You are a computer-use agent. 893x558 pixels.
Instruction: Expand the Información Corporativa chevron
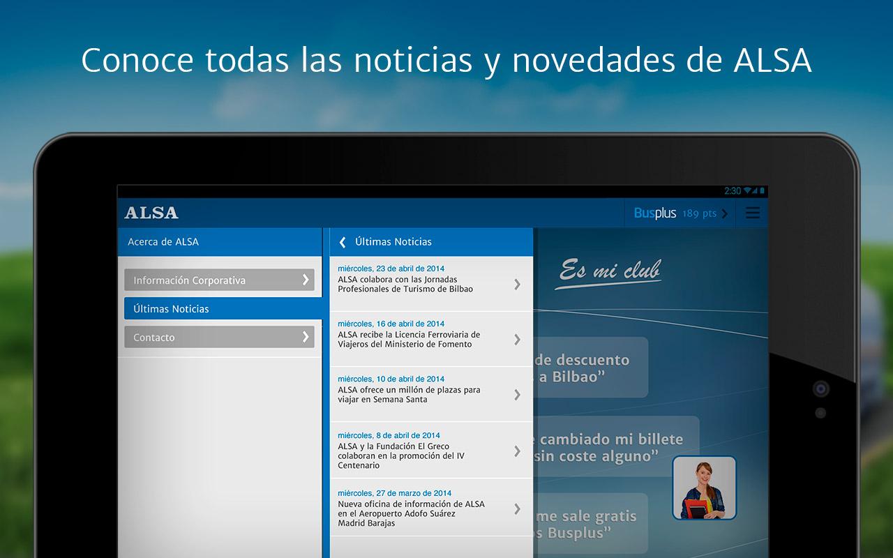point(305,280)
